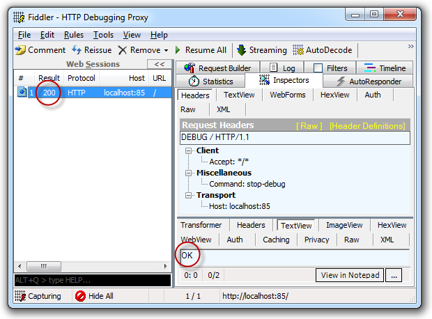Viewport: 432px width, 319px height.
Task: Select the response XML tab
Action: click(x=387, y=240)
